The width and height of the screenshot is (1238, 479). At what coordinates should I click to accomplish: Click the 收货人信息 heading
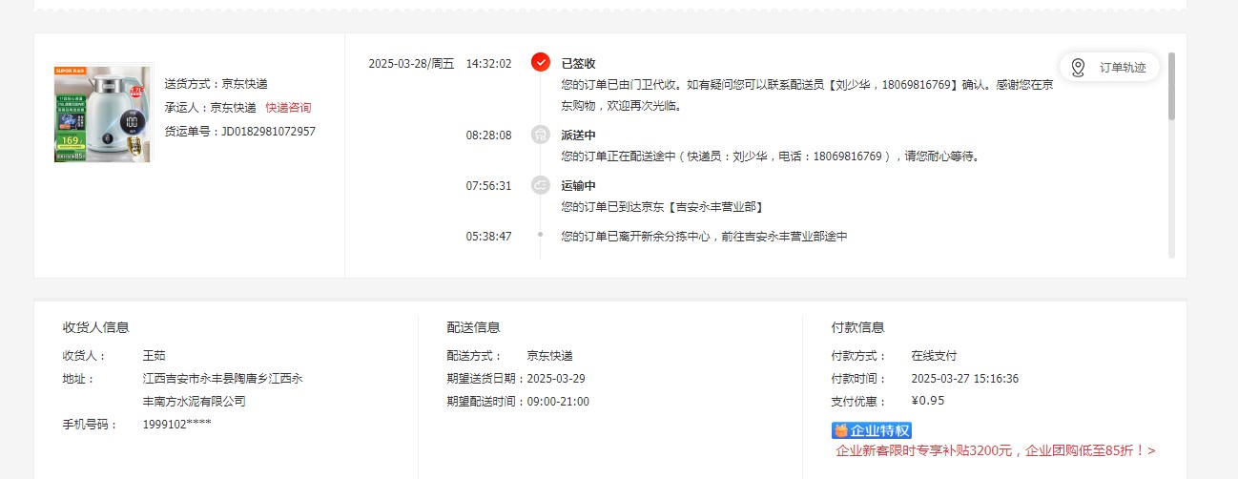pyautogui.click(x=96, y=327)
